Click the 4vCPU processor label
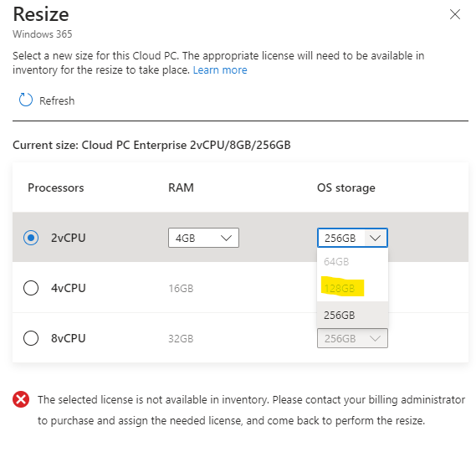The height and width of the screenshot is (452, 476). point(69,288)
